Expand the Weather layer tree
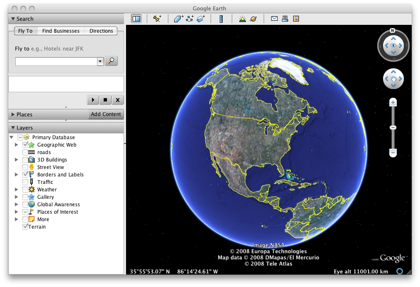The height and width of the screenshot is (287, 420). (x=16, y=189)
